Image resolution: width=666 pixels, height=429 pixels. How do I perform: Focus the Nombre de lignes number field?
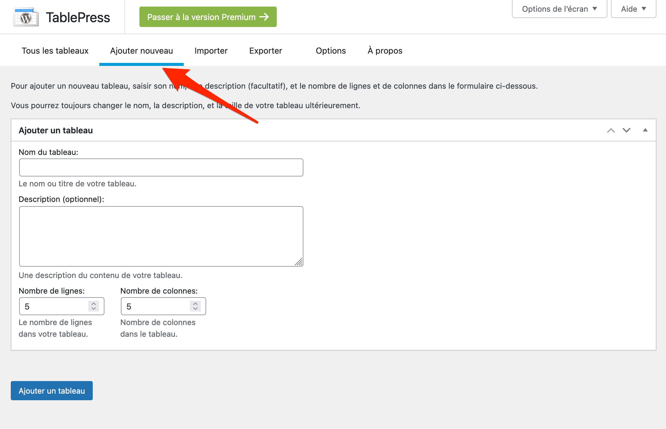coord(62,306)
